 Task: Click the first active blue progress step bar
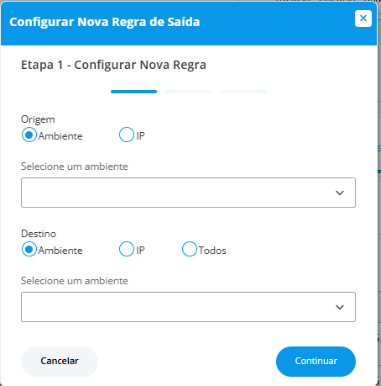click(133, 92)
